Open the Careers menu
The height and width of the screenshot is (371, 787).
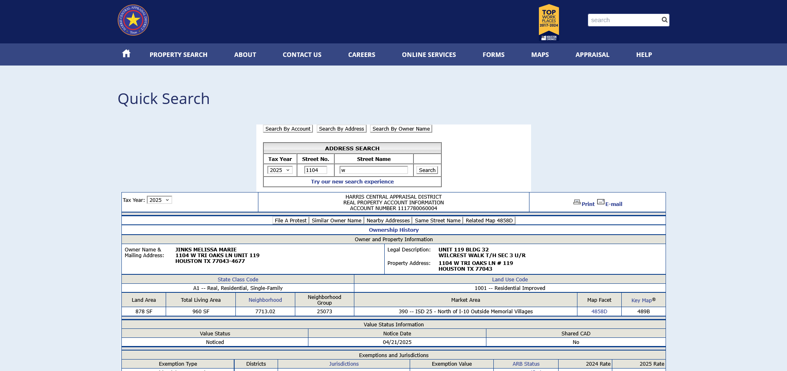click(x=361, y=54)
